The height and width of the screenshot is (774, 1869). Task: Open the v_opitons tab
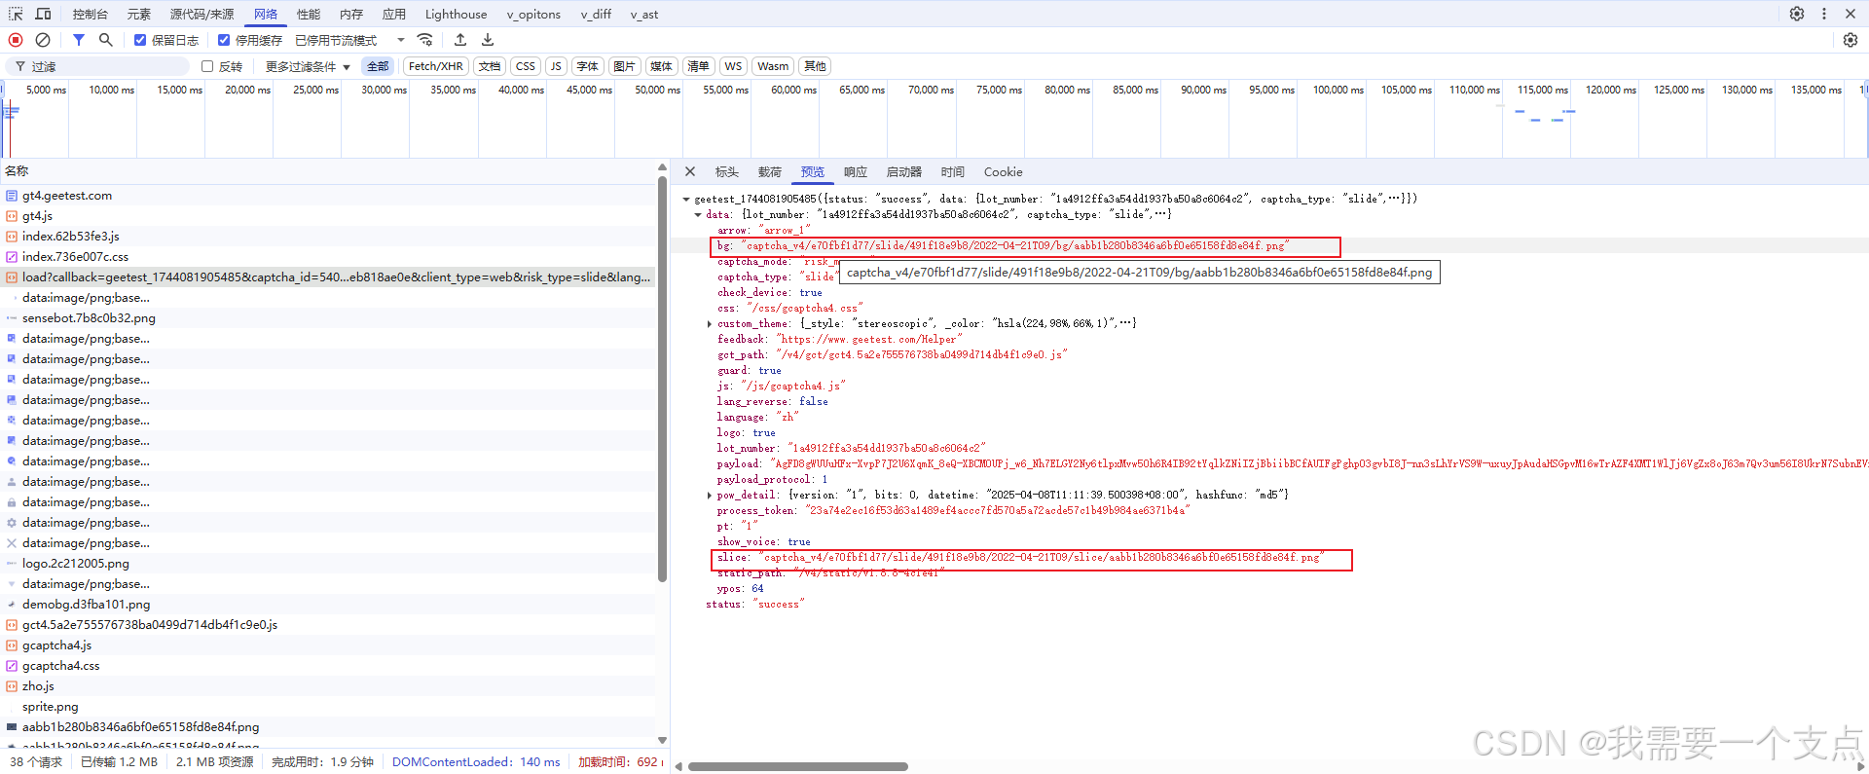(533, 14)
